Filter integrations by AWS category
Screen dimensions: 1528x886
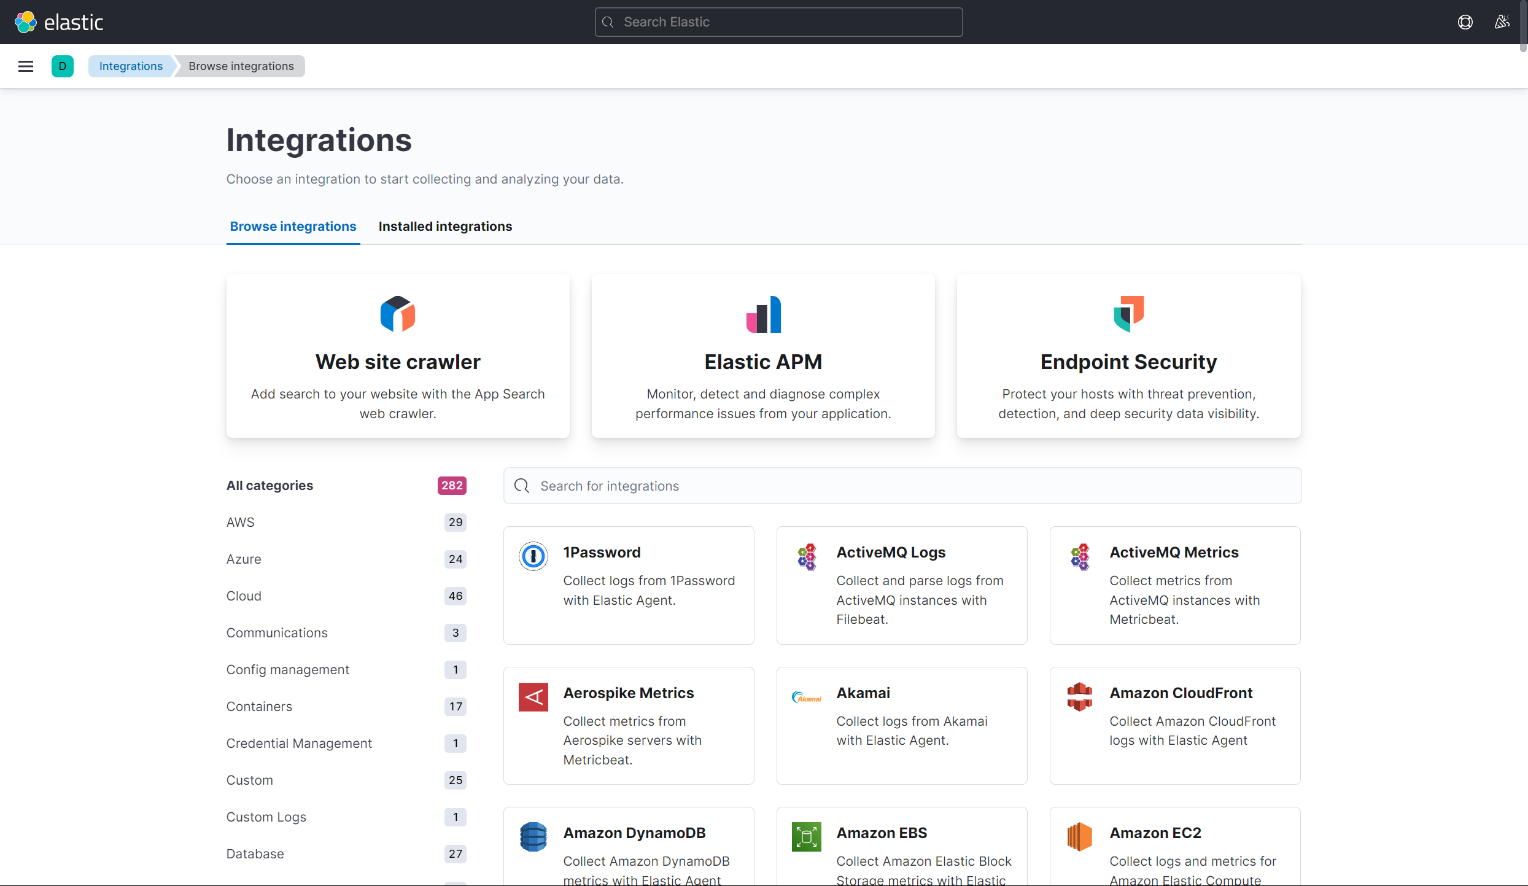(346, 523)
